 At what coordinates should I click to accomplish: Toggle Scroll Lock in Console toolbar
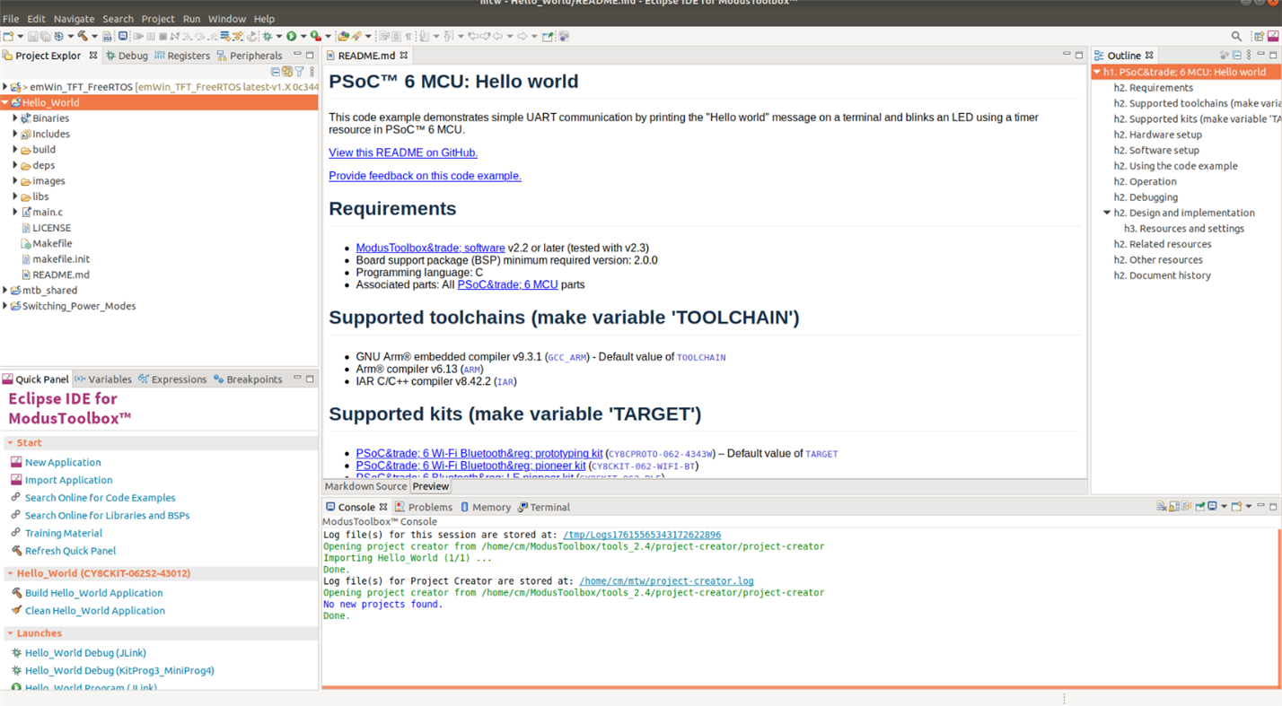[1174, 507]
